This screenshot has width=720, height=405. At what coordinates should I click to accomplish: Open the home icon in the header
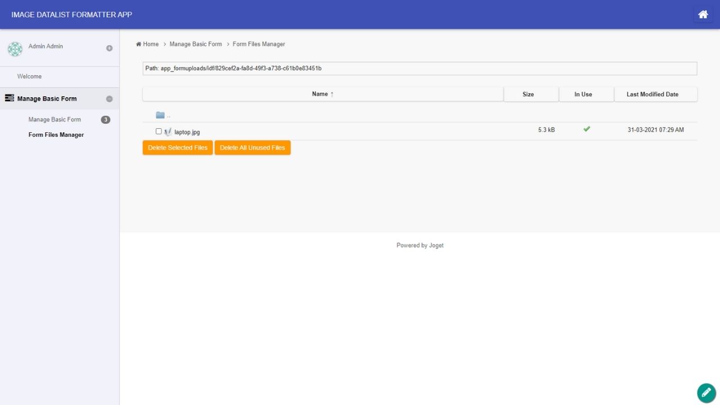[703, 15]
